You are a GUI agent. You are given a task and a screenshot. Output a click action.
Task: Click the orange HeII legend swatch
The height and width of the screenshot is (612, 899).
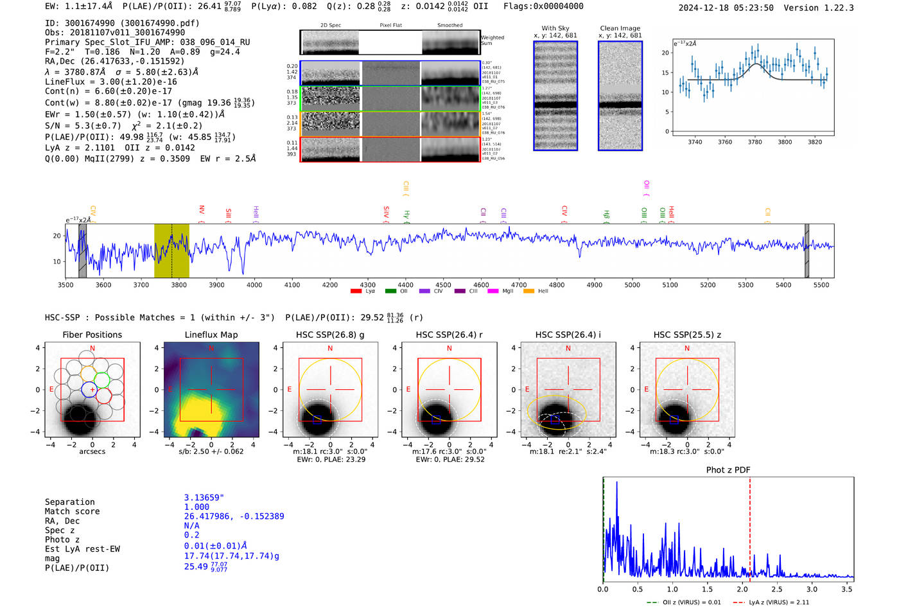pos(528,292)
